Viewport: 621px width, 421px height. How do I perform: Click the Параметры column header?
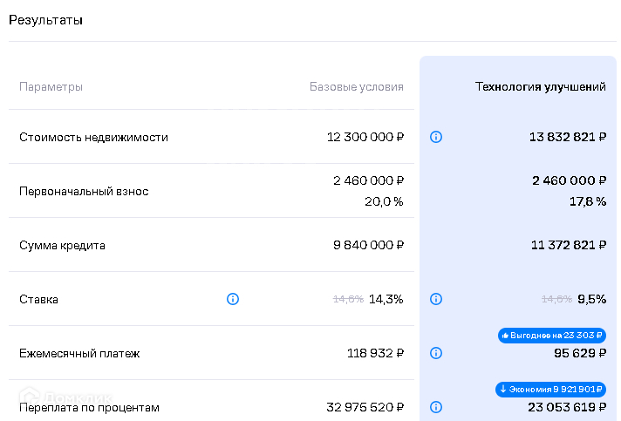click(x=51, y=87)
